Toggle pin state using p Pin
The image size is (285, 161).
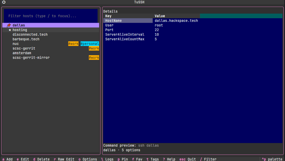[122, 159]
